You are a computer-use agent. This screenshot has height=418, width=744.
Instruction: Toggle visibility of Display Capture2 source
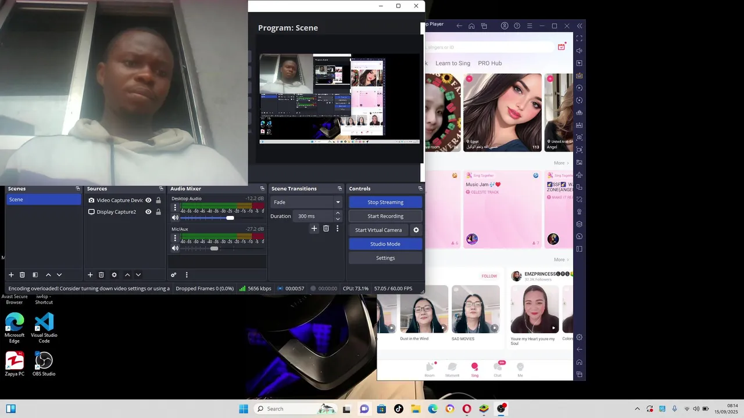pos(148,212)
